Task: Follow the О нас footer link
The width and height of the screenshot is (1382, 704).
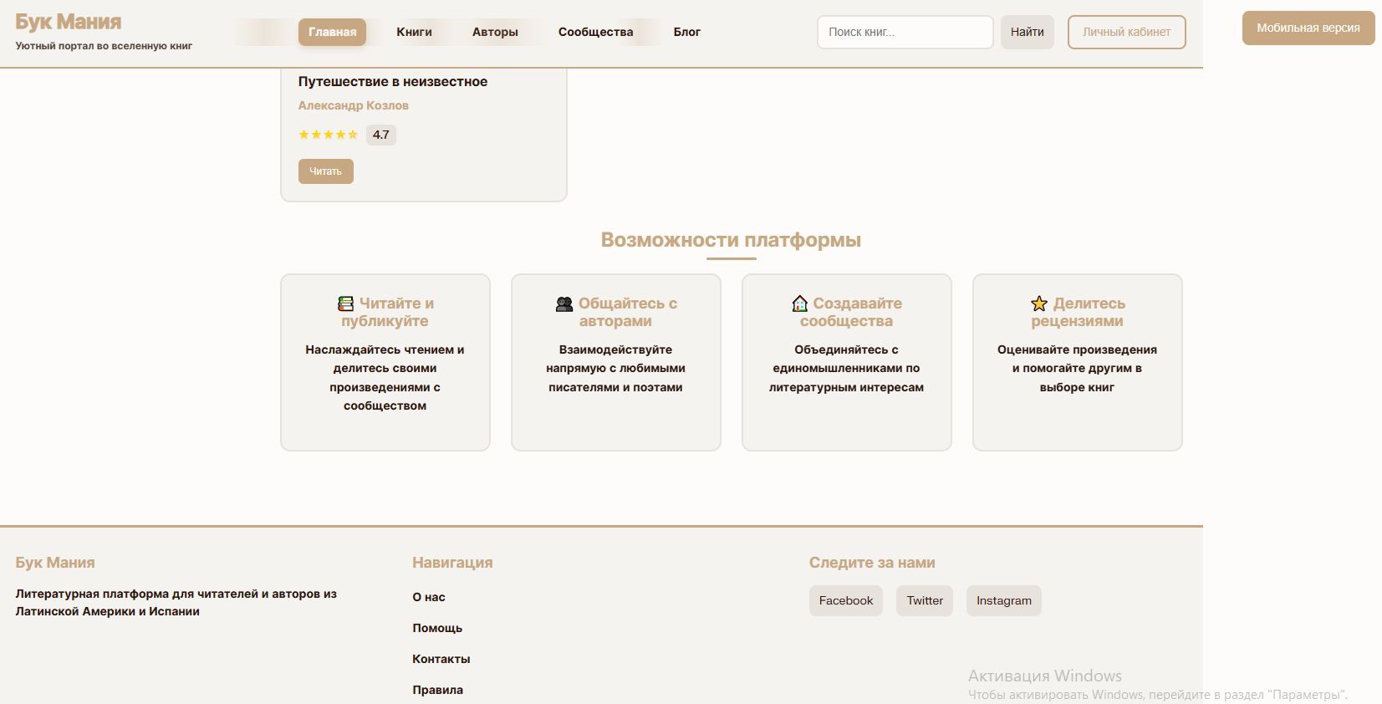Action: tap(429, 597)
